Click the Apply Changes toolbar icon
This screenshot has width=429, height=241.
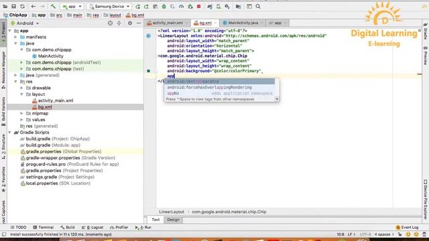pyautogui.click(x=146, y=6)
